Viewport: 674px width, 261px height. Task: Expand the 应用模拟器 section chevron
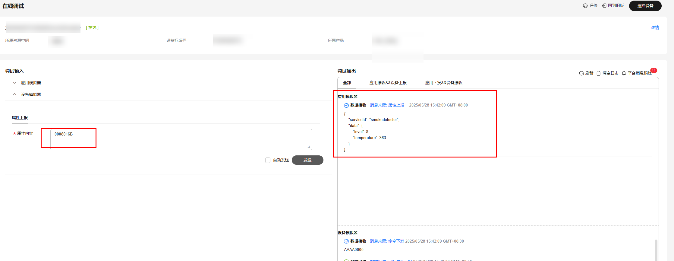14,83
